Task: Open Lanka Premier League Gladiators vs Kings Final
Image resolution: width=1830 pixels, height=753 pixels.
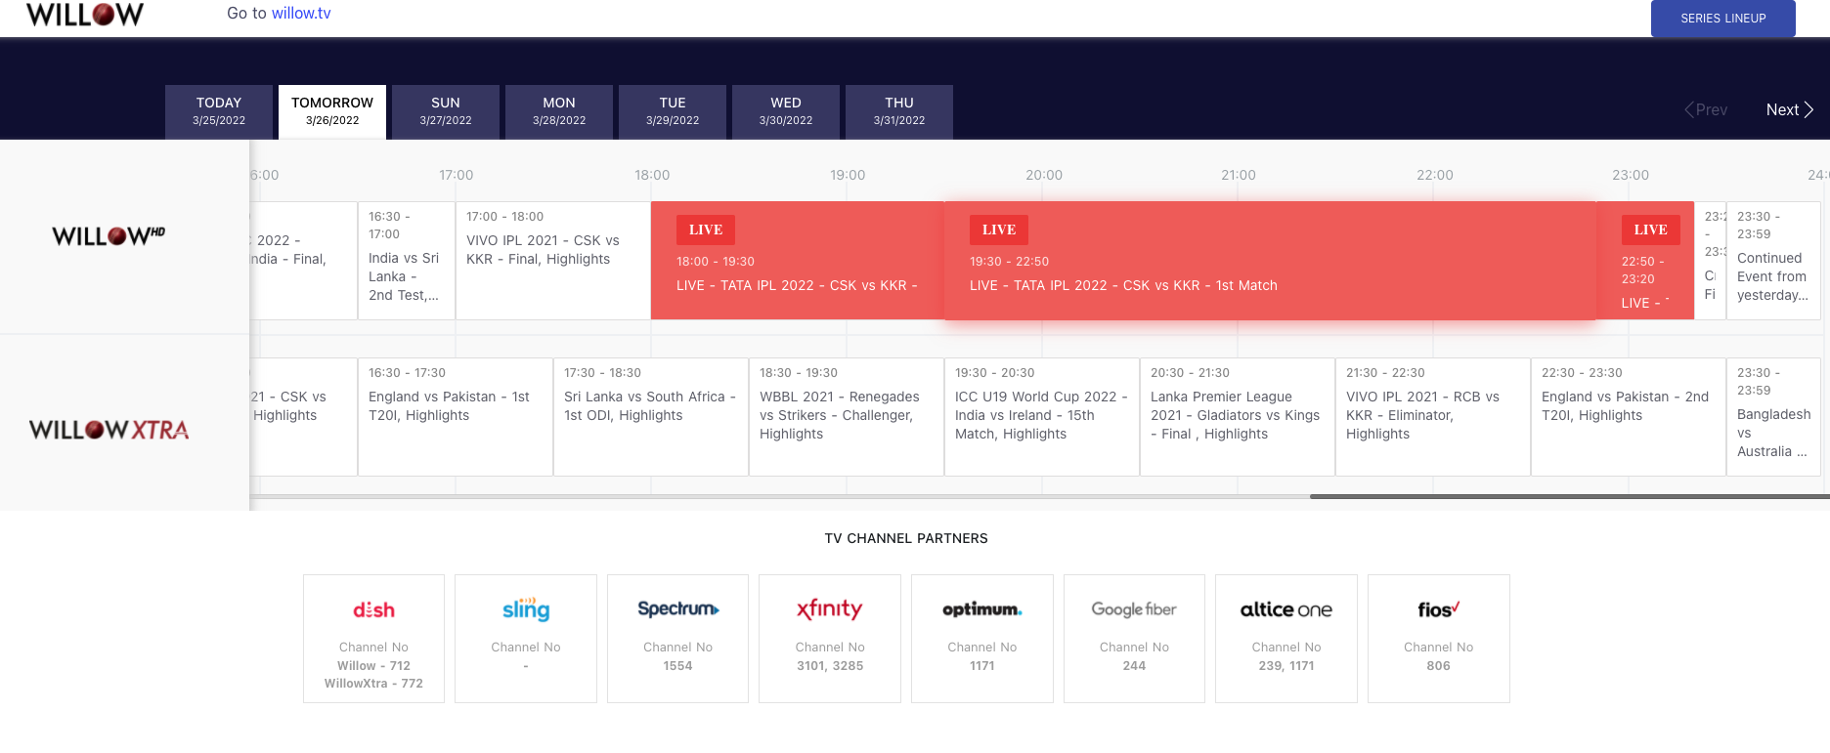Action: [x=1238, y=417]
